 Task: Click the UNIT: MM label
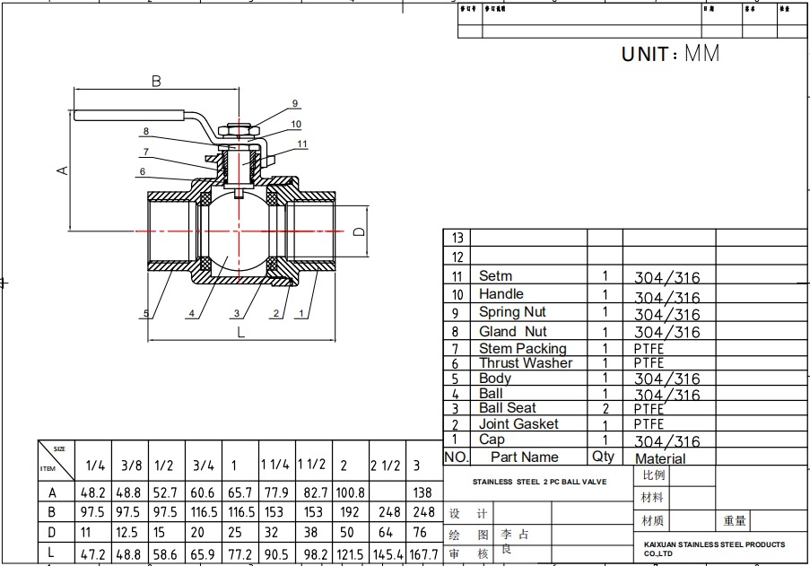point(669,53)
